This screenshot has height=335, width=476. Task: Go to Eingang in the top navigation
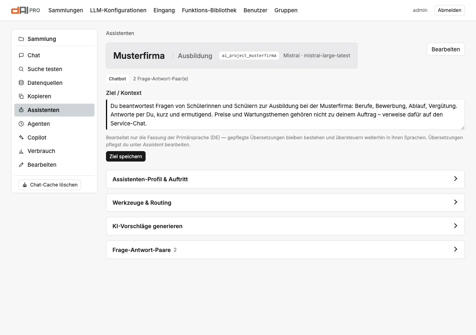[x=164, y=10]
